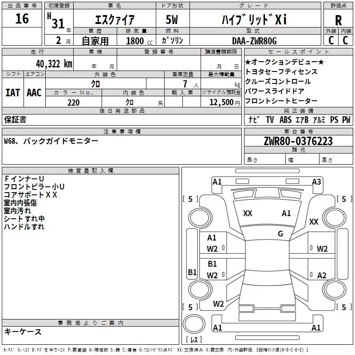The width and height of the screenshot is (355, 355).
Task: Click the XX mark on the hood
Action: click(x=248, y=213)
